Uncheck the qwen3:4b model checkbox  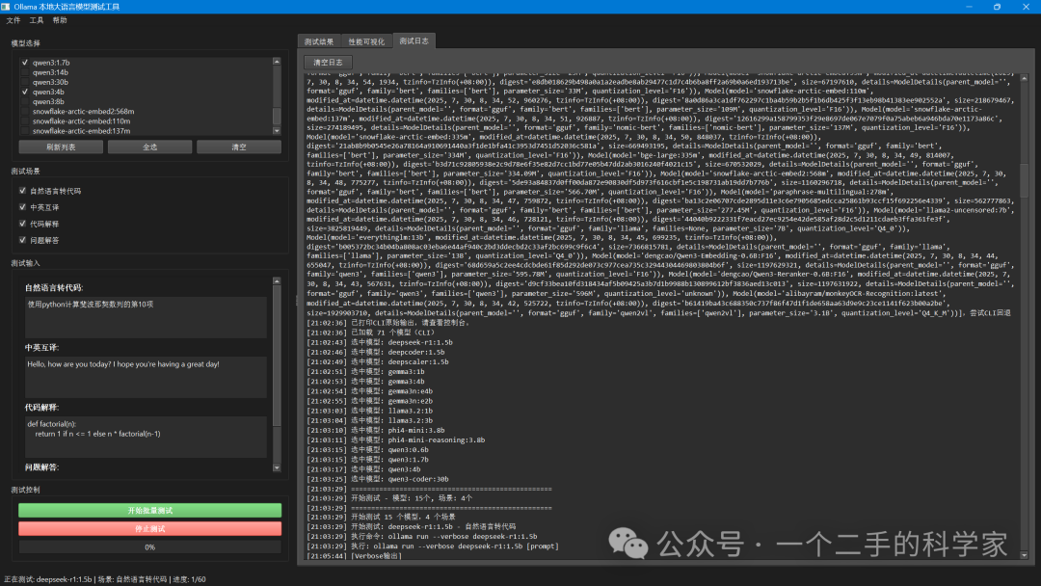pos(25,93)
